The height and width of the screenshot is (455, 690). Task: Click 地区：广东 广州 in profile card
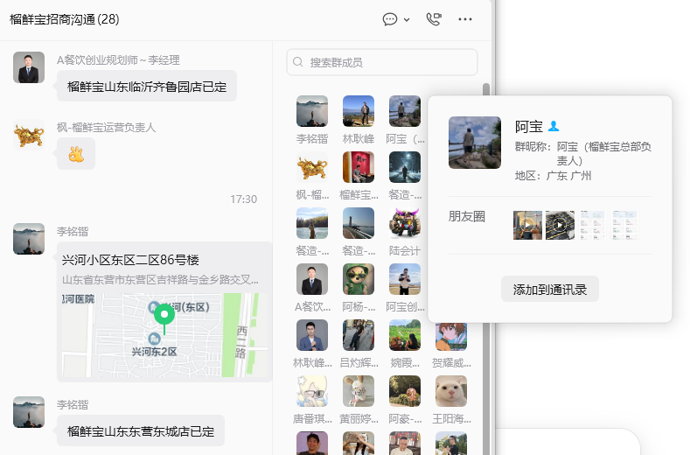click(x=553, y=176)
